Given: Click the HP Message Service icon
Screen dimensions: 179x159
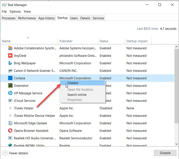Looking at the screenshot, I should 10,93.
